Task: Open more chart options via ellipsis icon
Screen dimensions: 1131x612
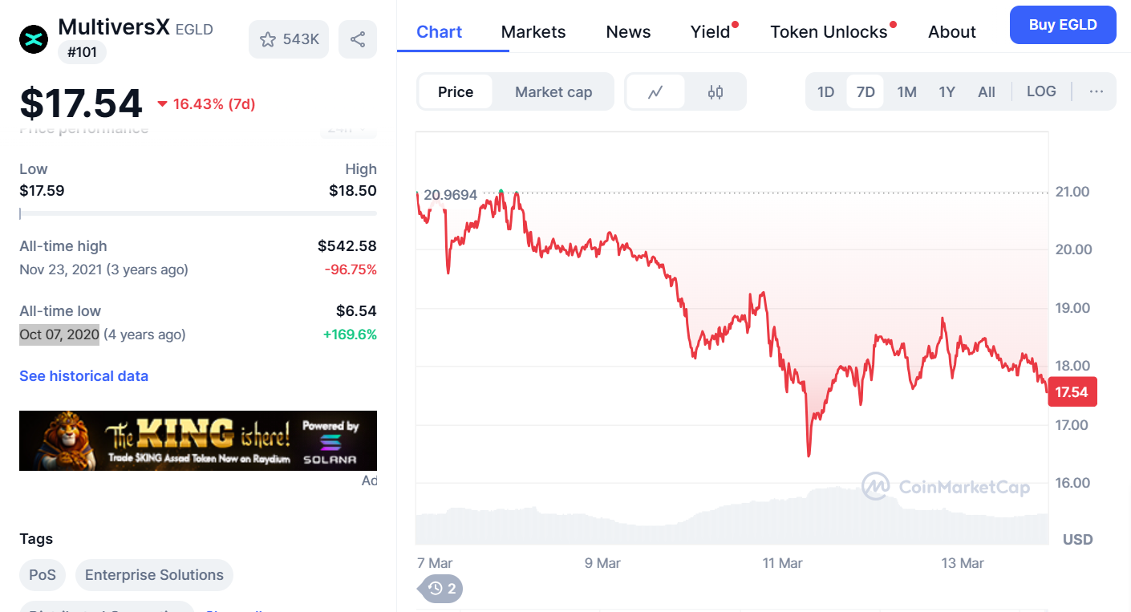Action: pyautogui.click(x=1096, y=91)
